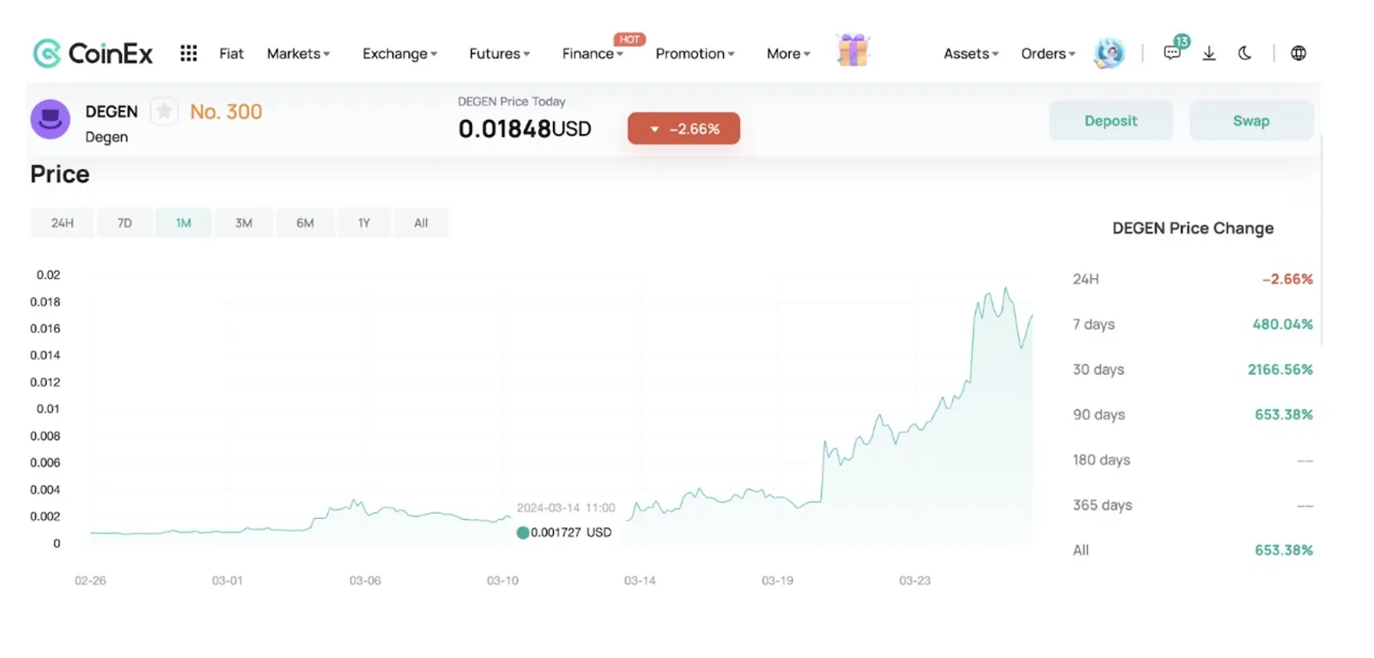Screen dimensions: 1374x658
Task: Click the gift box promotion icon
Action: pyautogui.click(x=853, y=51)
